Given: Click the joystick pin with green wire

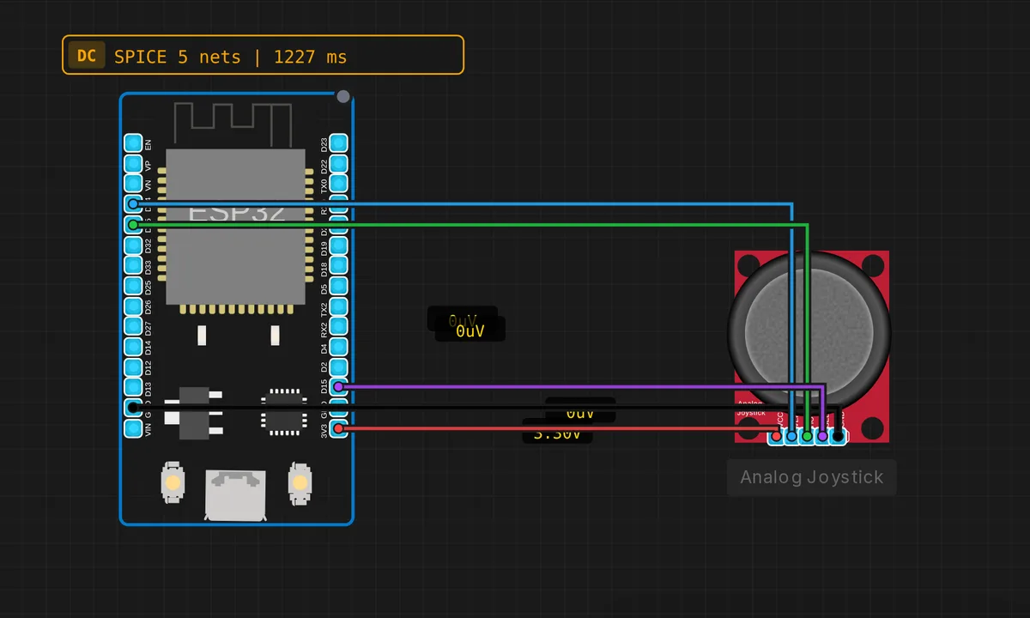Looking at the screenshot, I should 807,437.
